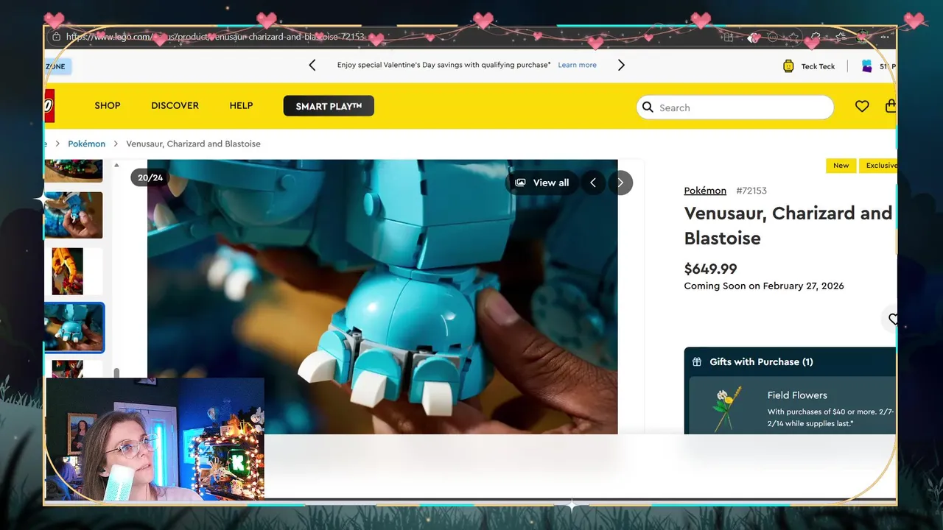Image resolution: width=943 pixels, height=530 pixels.
Task: Show the next promo banner message
Action: pyautogui.click(x=621, y=65)
